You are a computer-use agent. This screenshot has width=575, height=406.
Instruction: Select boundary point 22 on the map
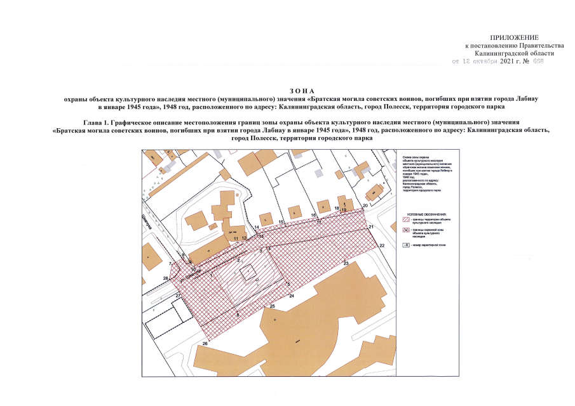(x=382, y=245)
